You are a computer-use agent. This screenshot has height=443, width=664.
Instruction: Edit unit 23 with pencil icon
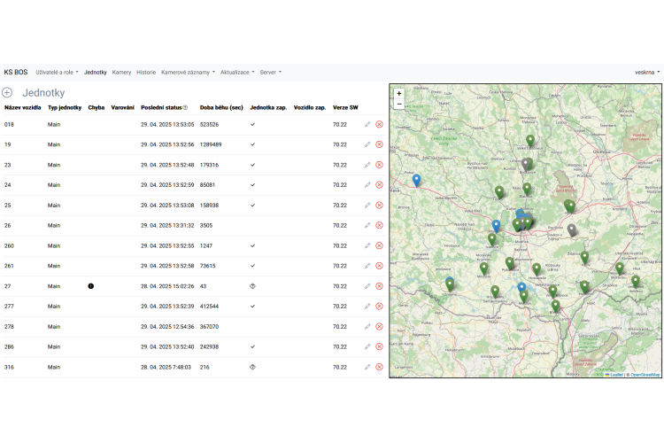[x=367, y=165]
